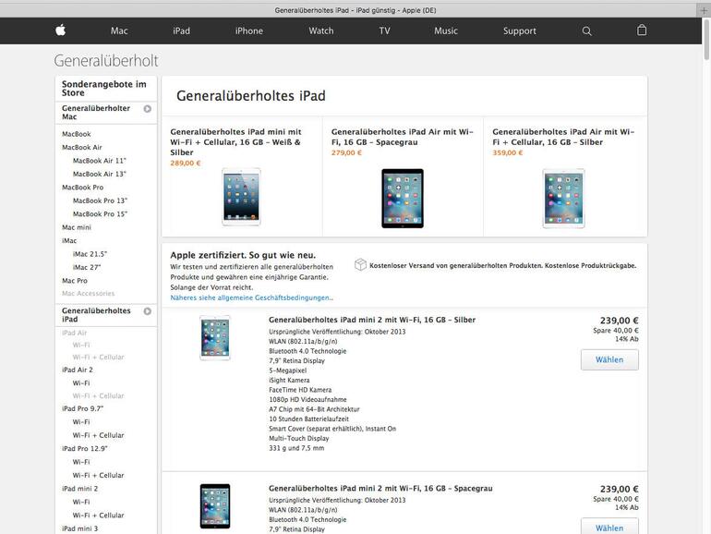Open Watch in the navigation bar
Image resolution: width=711 pixels, height=534 pixels.
tap(321, 30)
